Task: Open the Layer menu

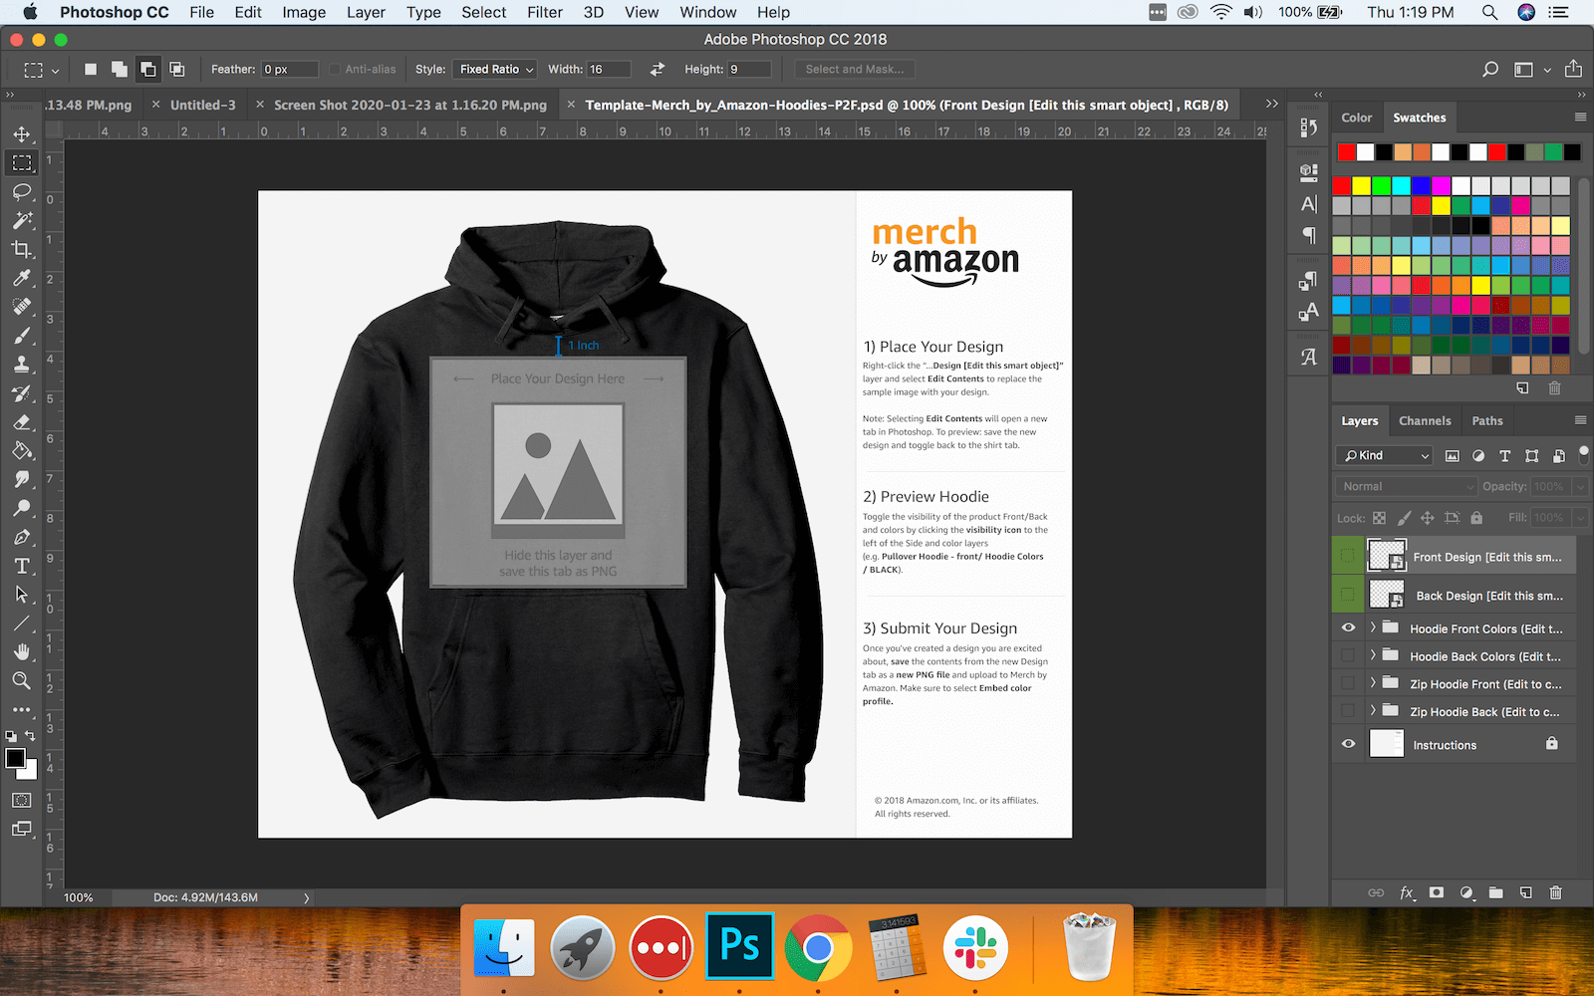Action: (366, 12)
